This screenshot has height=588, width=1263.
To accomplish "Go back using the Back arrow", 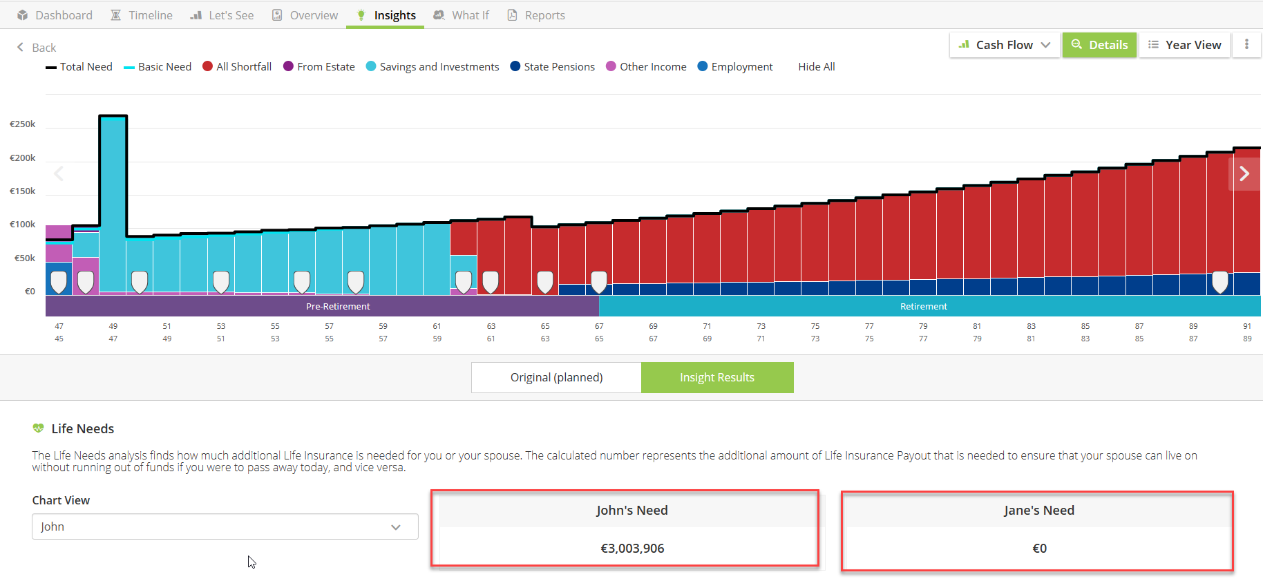I will [x=36, y=48].
